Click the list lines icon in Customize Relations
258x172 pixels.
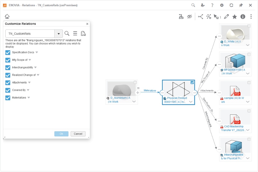pos(75,33)
